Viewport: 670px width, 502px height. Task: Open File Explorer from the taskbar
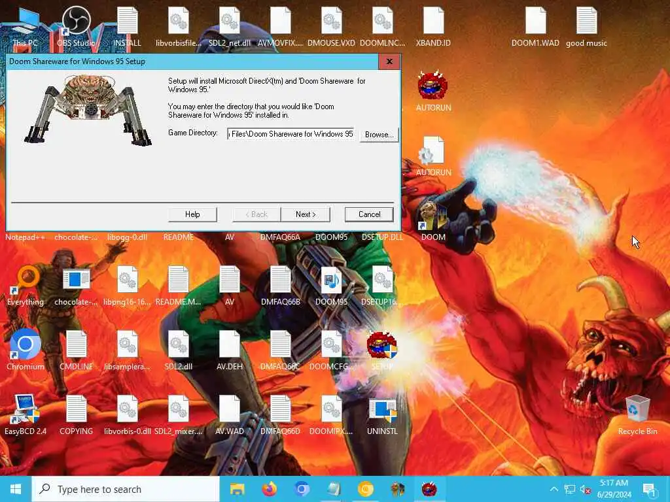click(x=237, y=489)
